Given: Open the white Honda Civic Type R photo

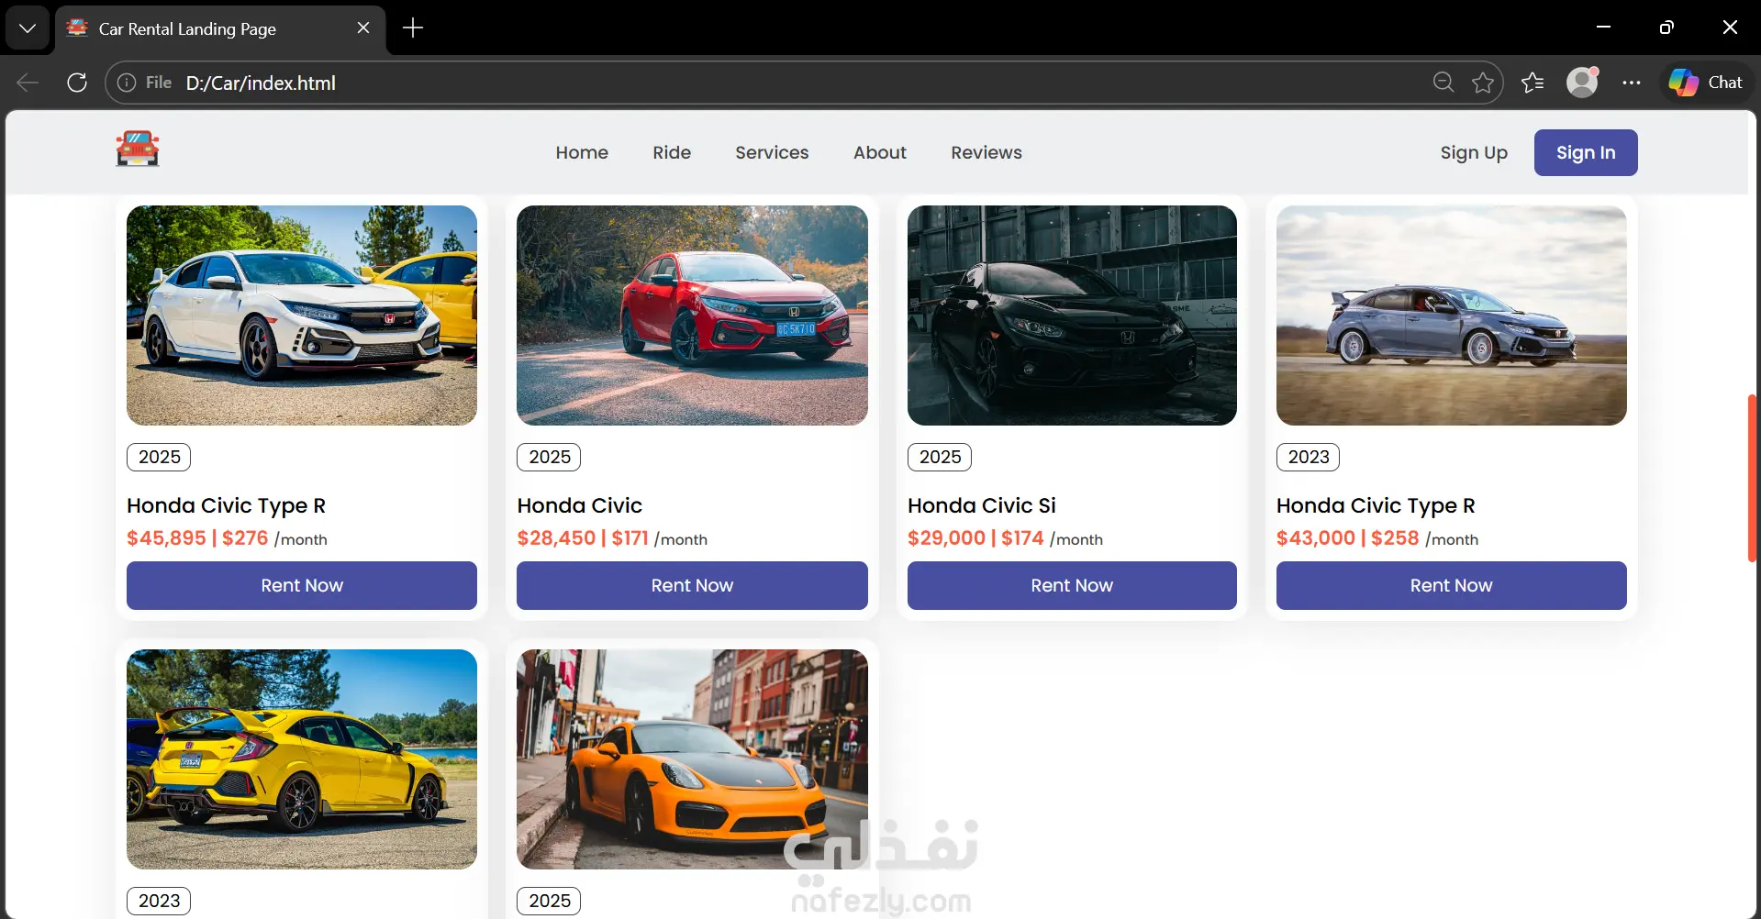Looking at the screenshot, I should click(302, 316).
